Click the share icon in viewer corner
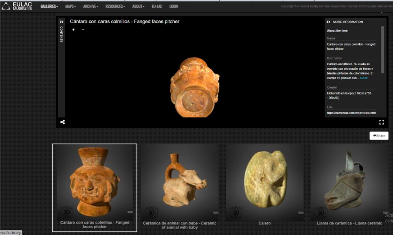Screen dimensions: 393x235 (x=62, y=122)
